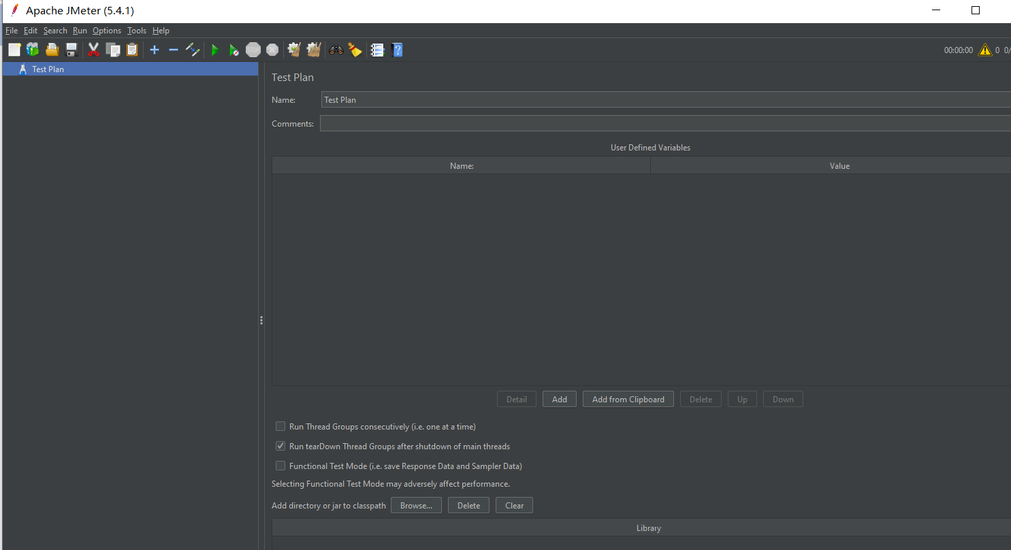Click the Detail button
Screen dimensions: 1011x550
(517, 399)
